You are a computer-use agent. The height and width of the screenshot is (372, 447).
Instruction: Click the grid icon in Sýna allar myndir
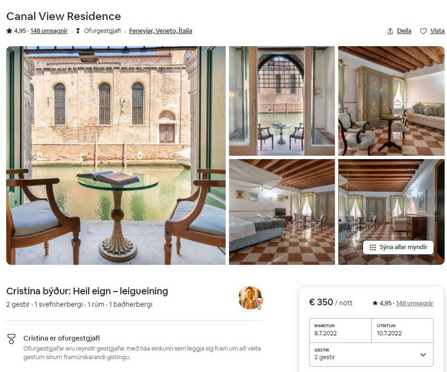[373, 247]
